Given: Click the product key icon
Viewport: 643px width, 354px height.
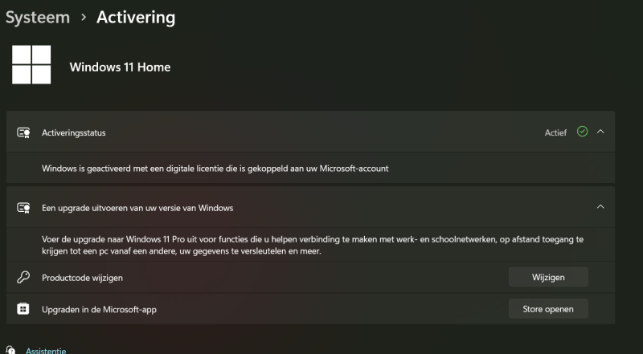Looking at the screenshot, I should pos(23,277).
